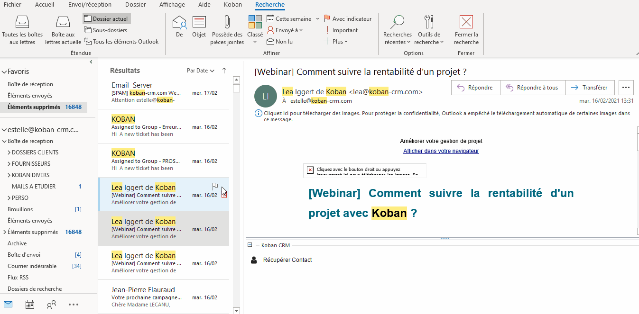Open the Envoyé à dropdown
This screenshot has width=639, height=314.
coord(285,30)
